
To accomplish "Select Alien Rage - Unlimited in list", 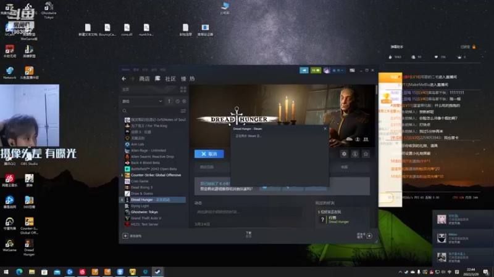I will pos(148,150).
